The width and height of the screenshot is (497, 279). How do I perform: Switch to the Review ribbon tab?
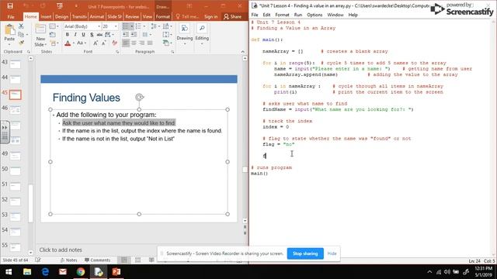tap(132, 16)
